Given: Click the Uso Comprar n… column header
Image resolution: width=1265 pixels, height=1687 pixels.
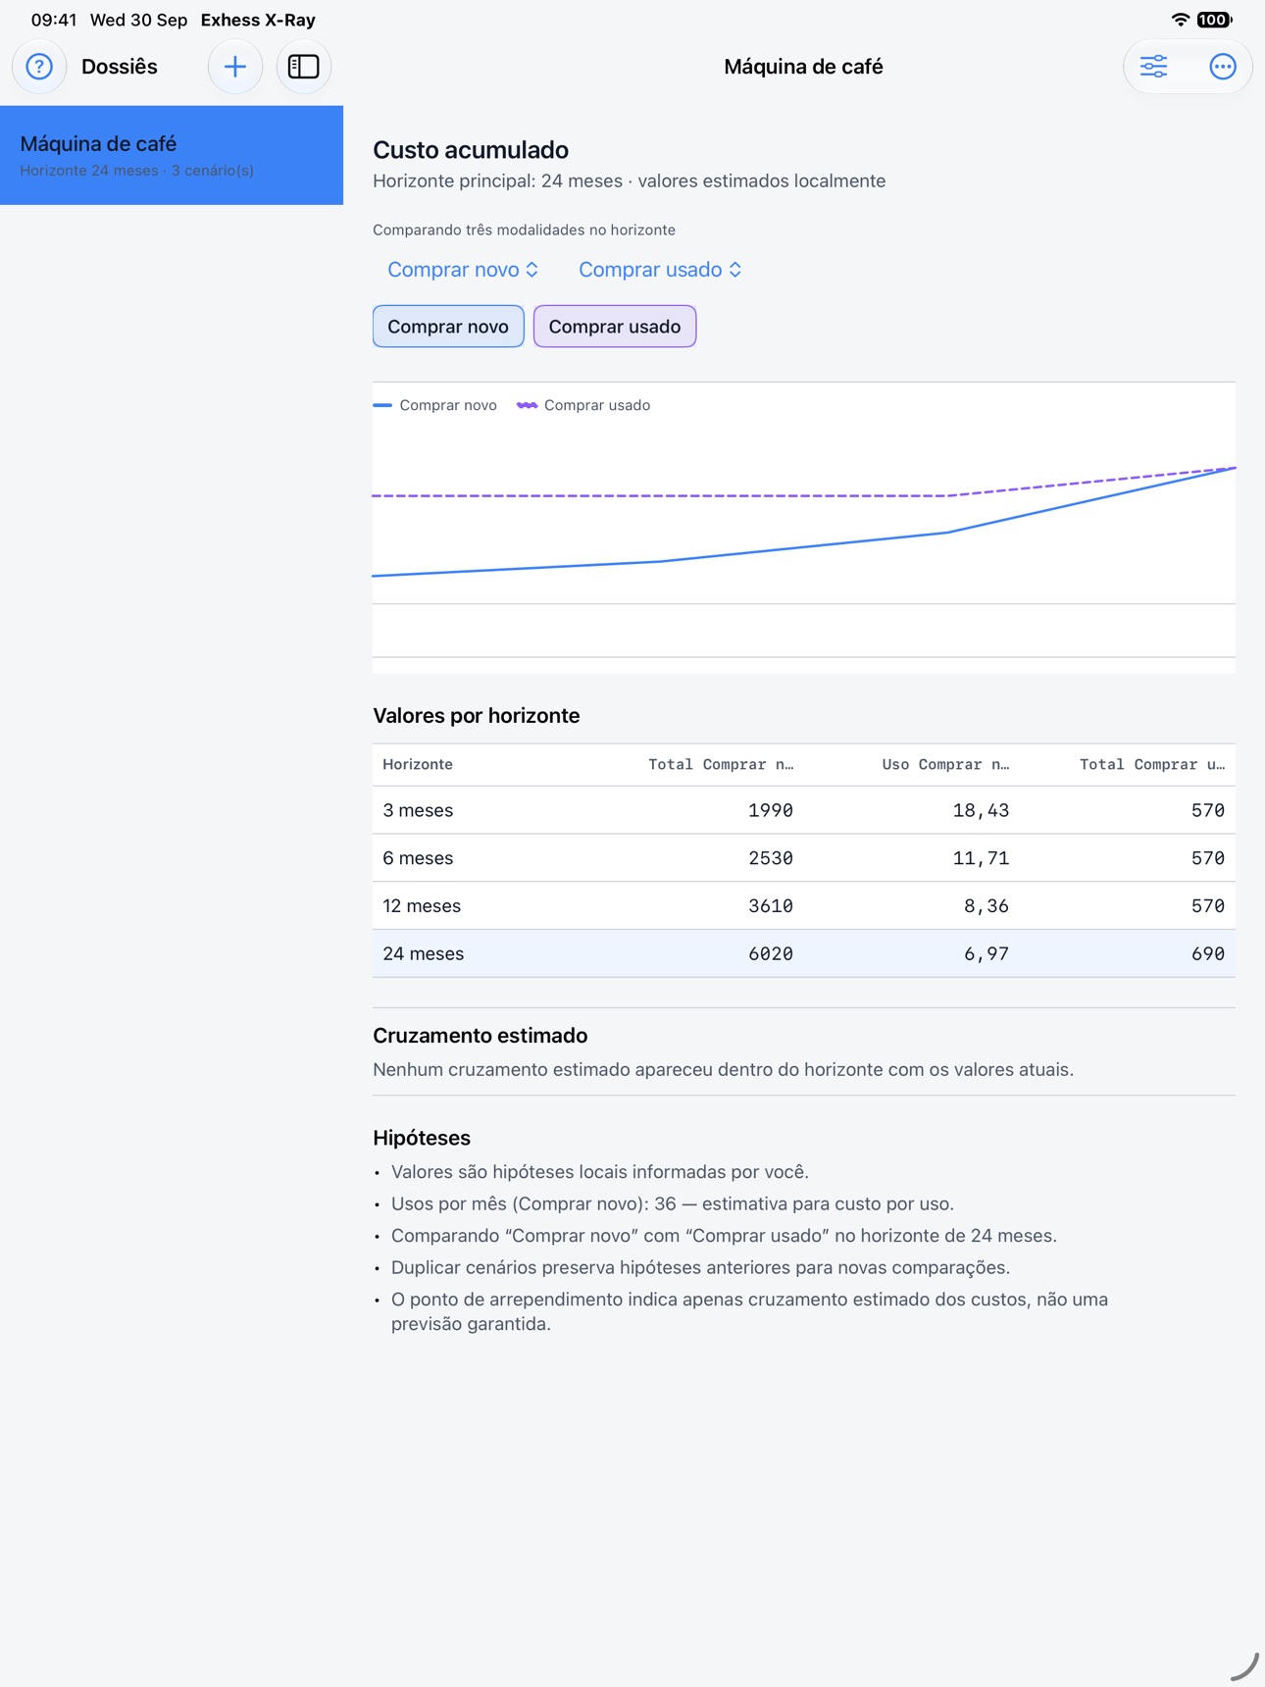Looking at the screenshot, I should click(x=945, y=764).
